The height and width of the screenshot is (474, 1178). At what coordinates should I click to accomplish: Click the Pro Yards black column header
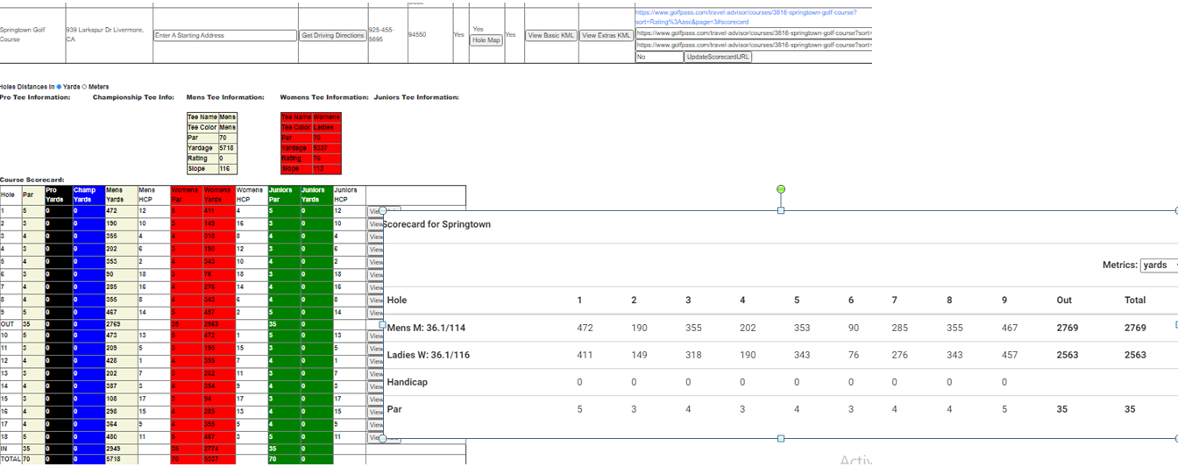click(x=57, y=195)
